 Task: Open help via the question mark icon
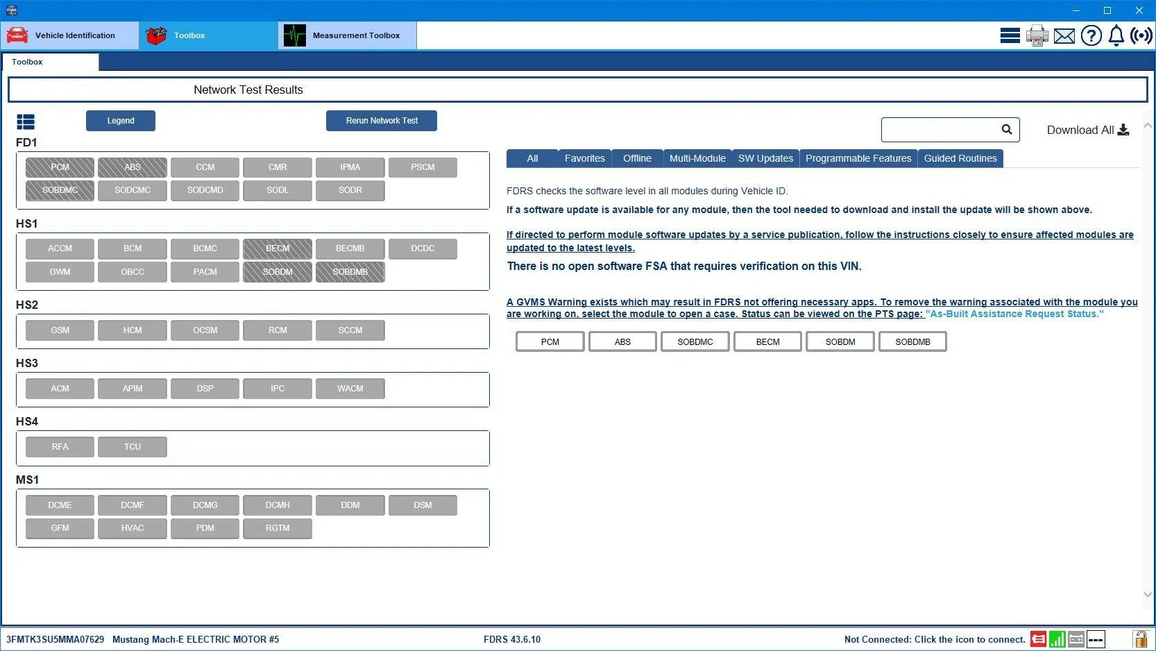click(x=1091, y=35)
